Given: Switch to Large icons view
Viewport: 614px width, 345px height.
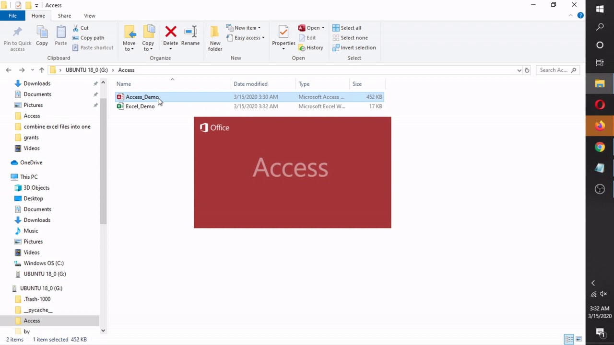Looking at the screenshot, I should click(579, 339).
